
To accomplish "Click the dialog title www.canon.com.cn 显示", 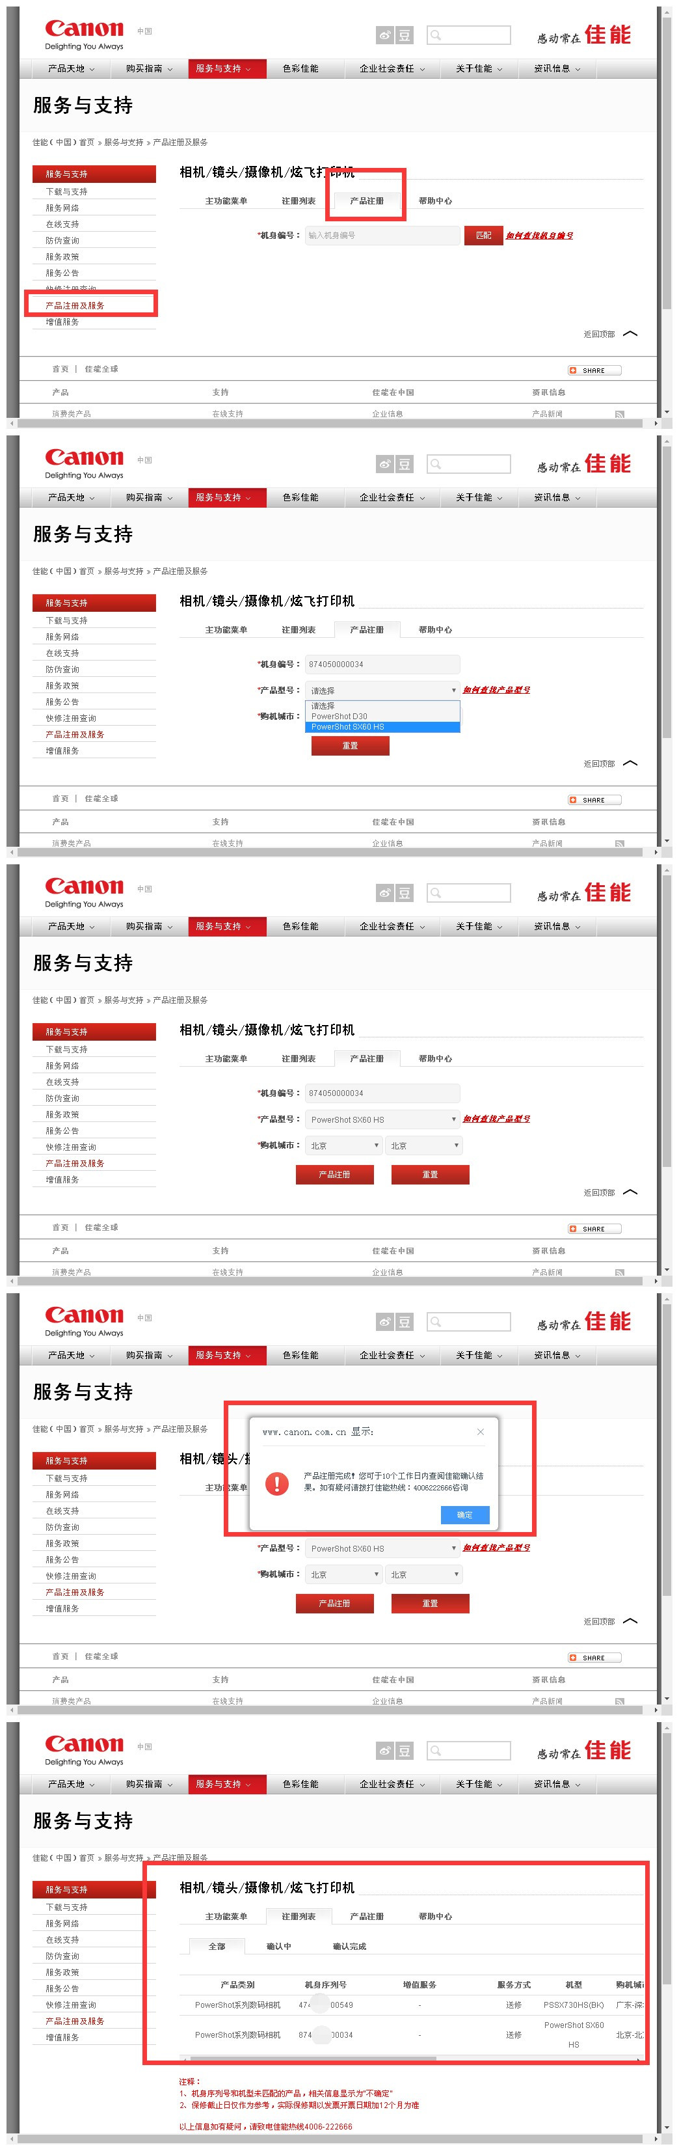I will [318, 1432].
